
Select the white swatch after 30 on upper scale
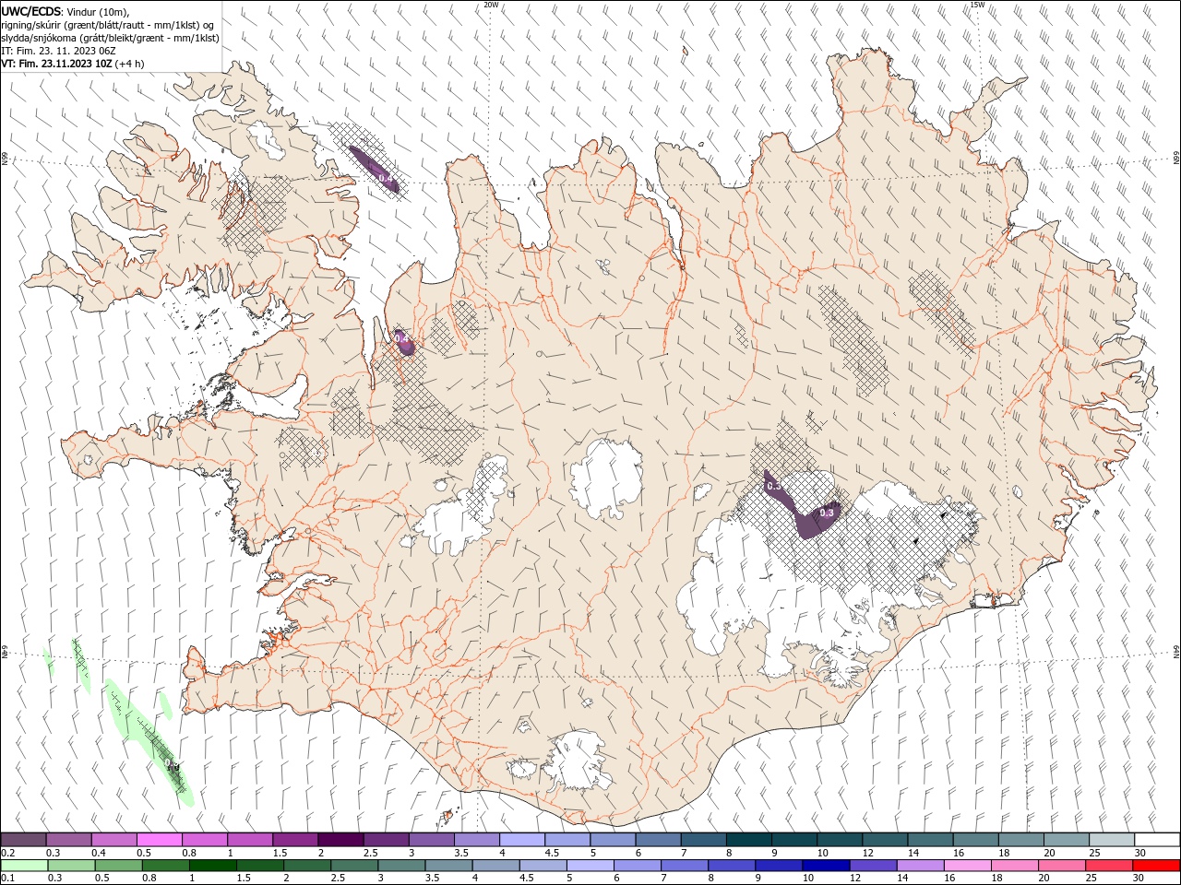(1157, 840)
